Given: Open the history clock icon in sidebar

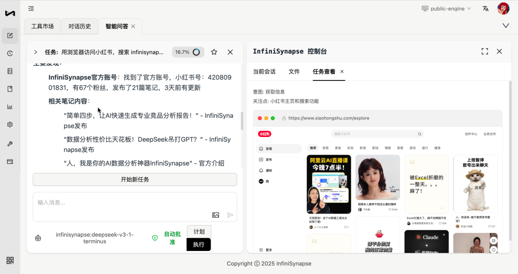Looking at the screenshot, I should pyautogui.click(x=10, y=54).
